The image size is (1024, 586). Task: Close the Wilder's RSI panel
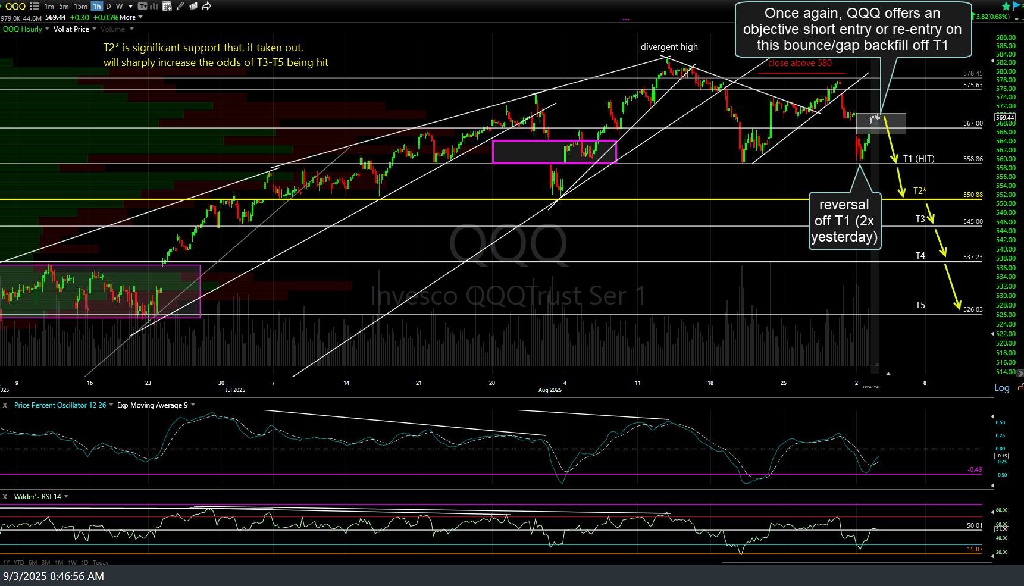[5, 496]
